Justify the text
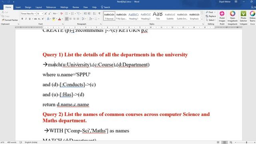Viewport: 256px width, 144px height. coord(78,19)
